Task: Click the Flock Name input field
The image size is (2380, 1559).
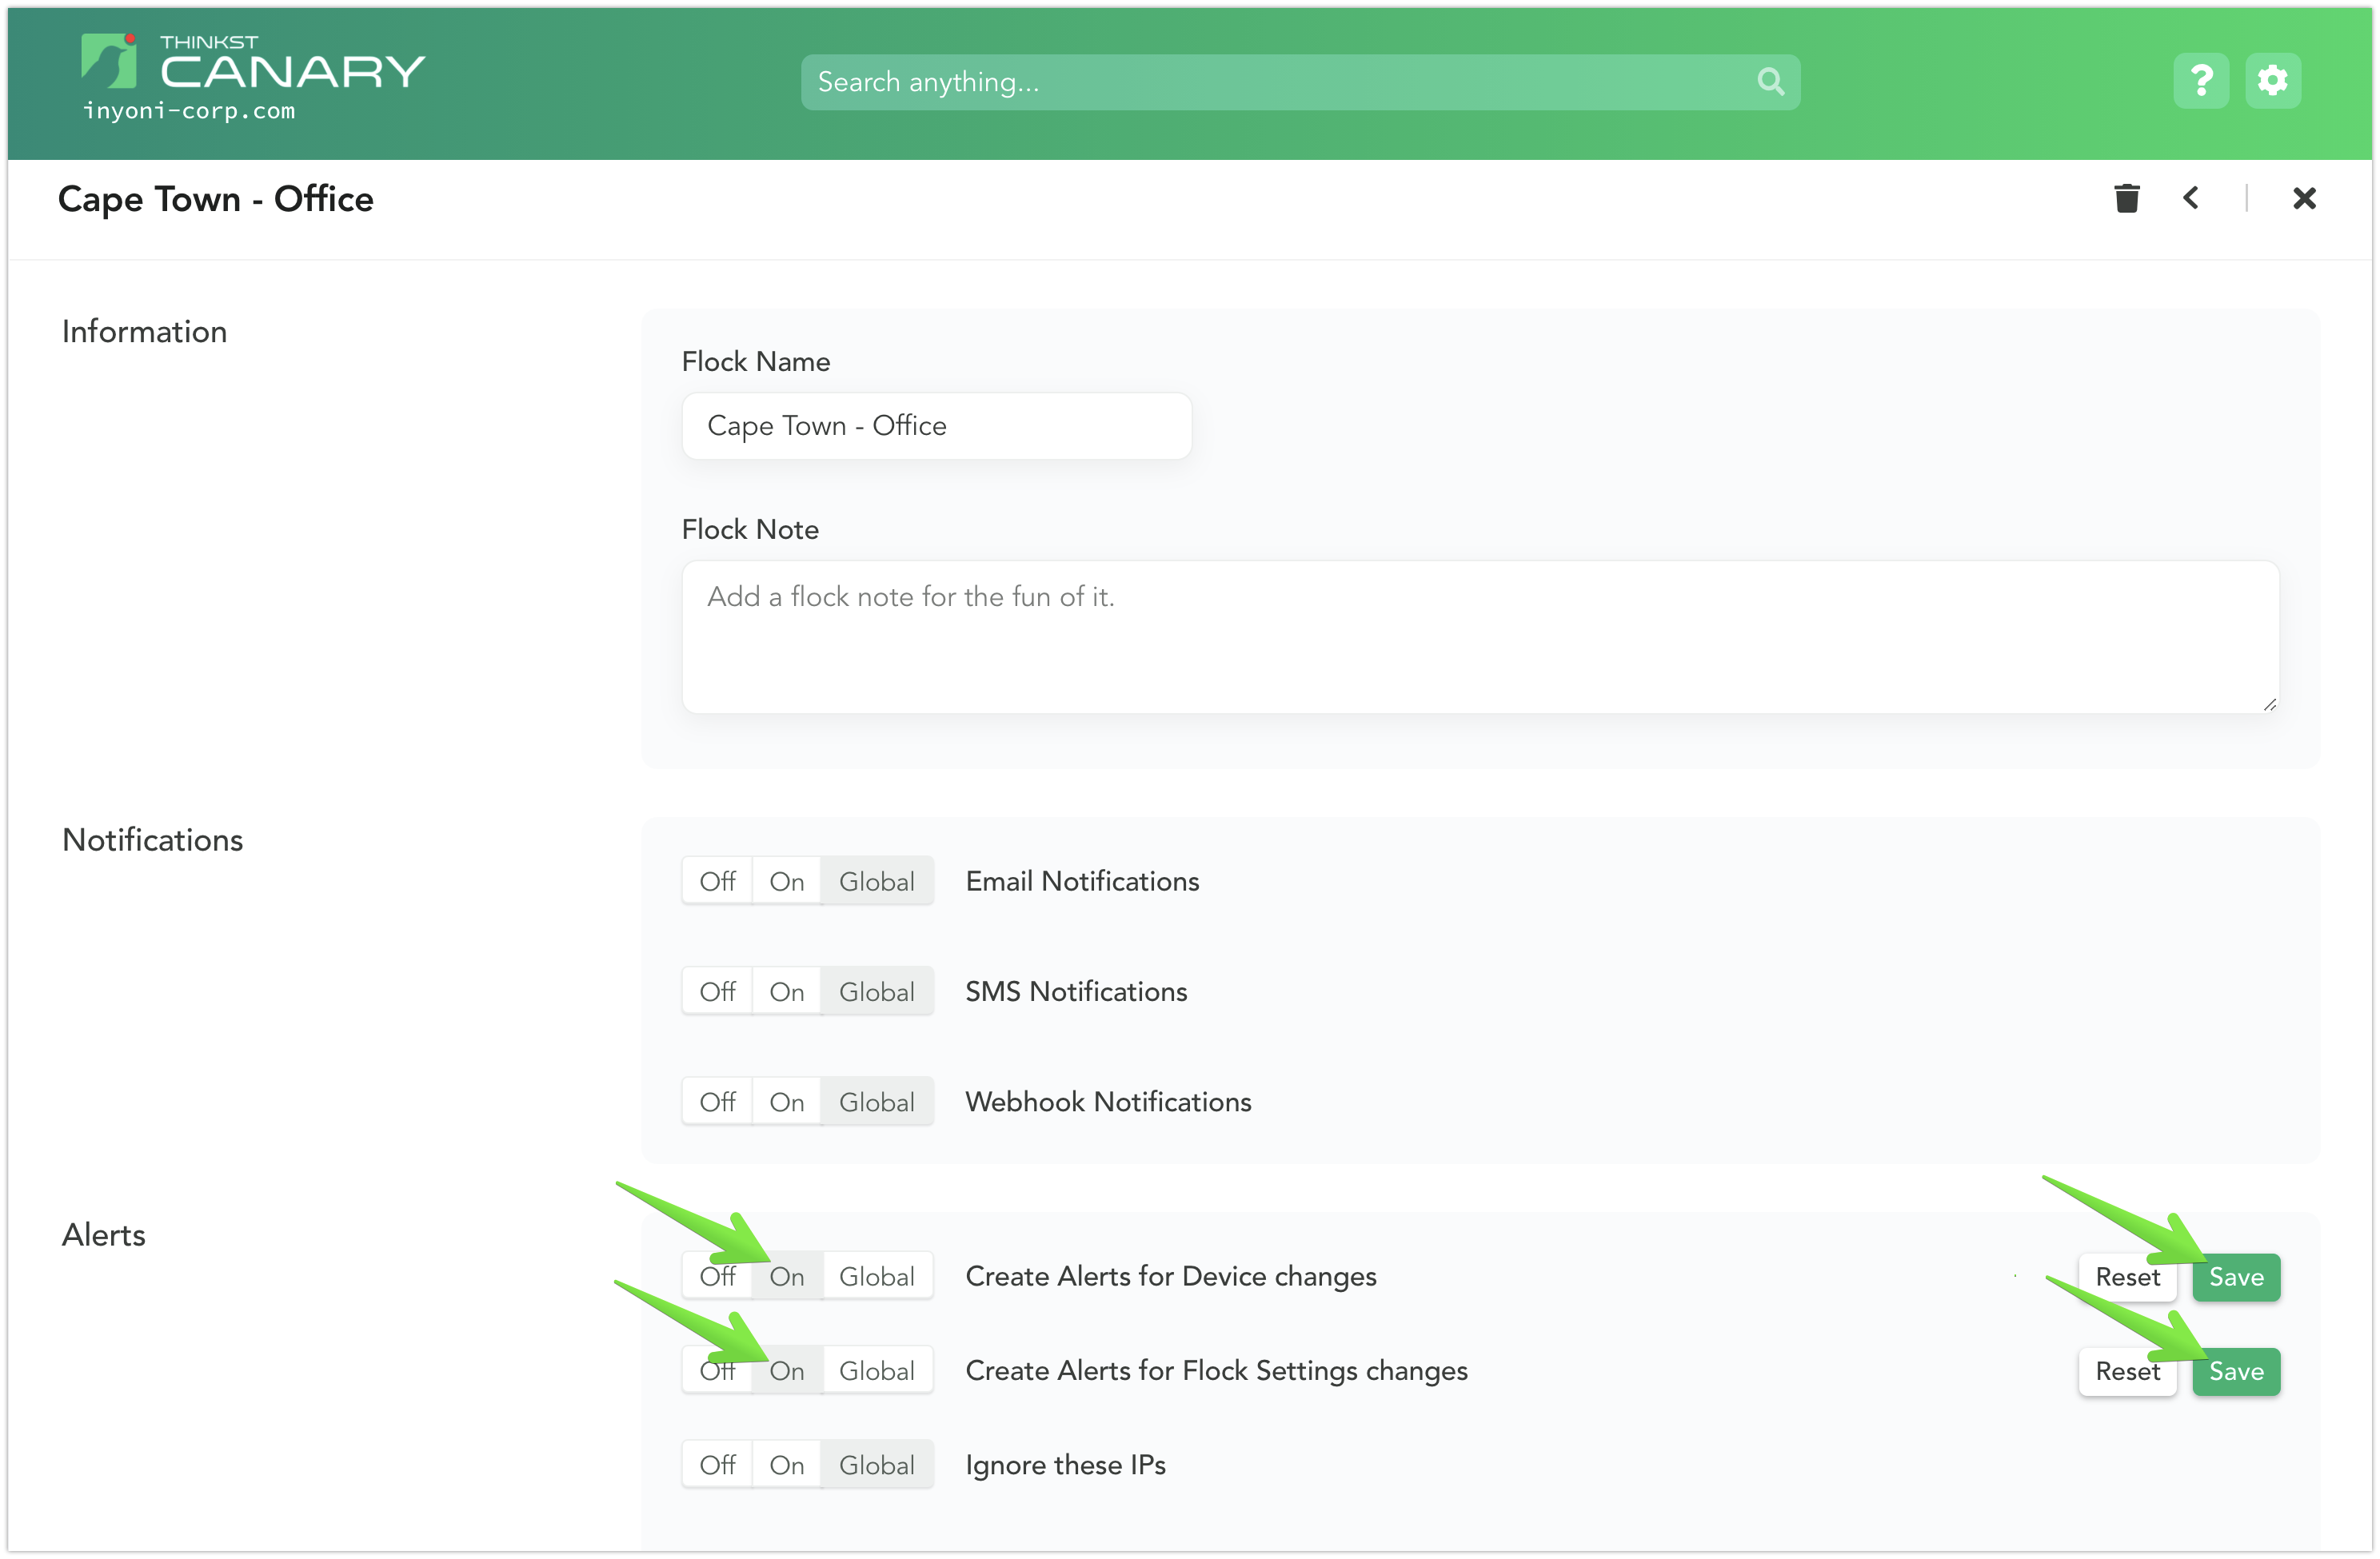Action: point(936,425)
